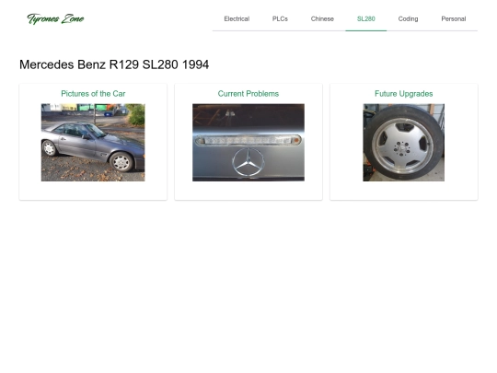Click the alloy wheel photo
The width and height of the screenshot is (497, 373).
[403, 143]
